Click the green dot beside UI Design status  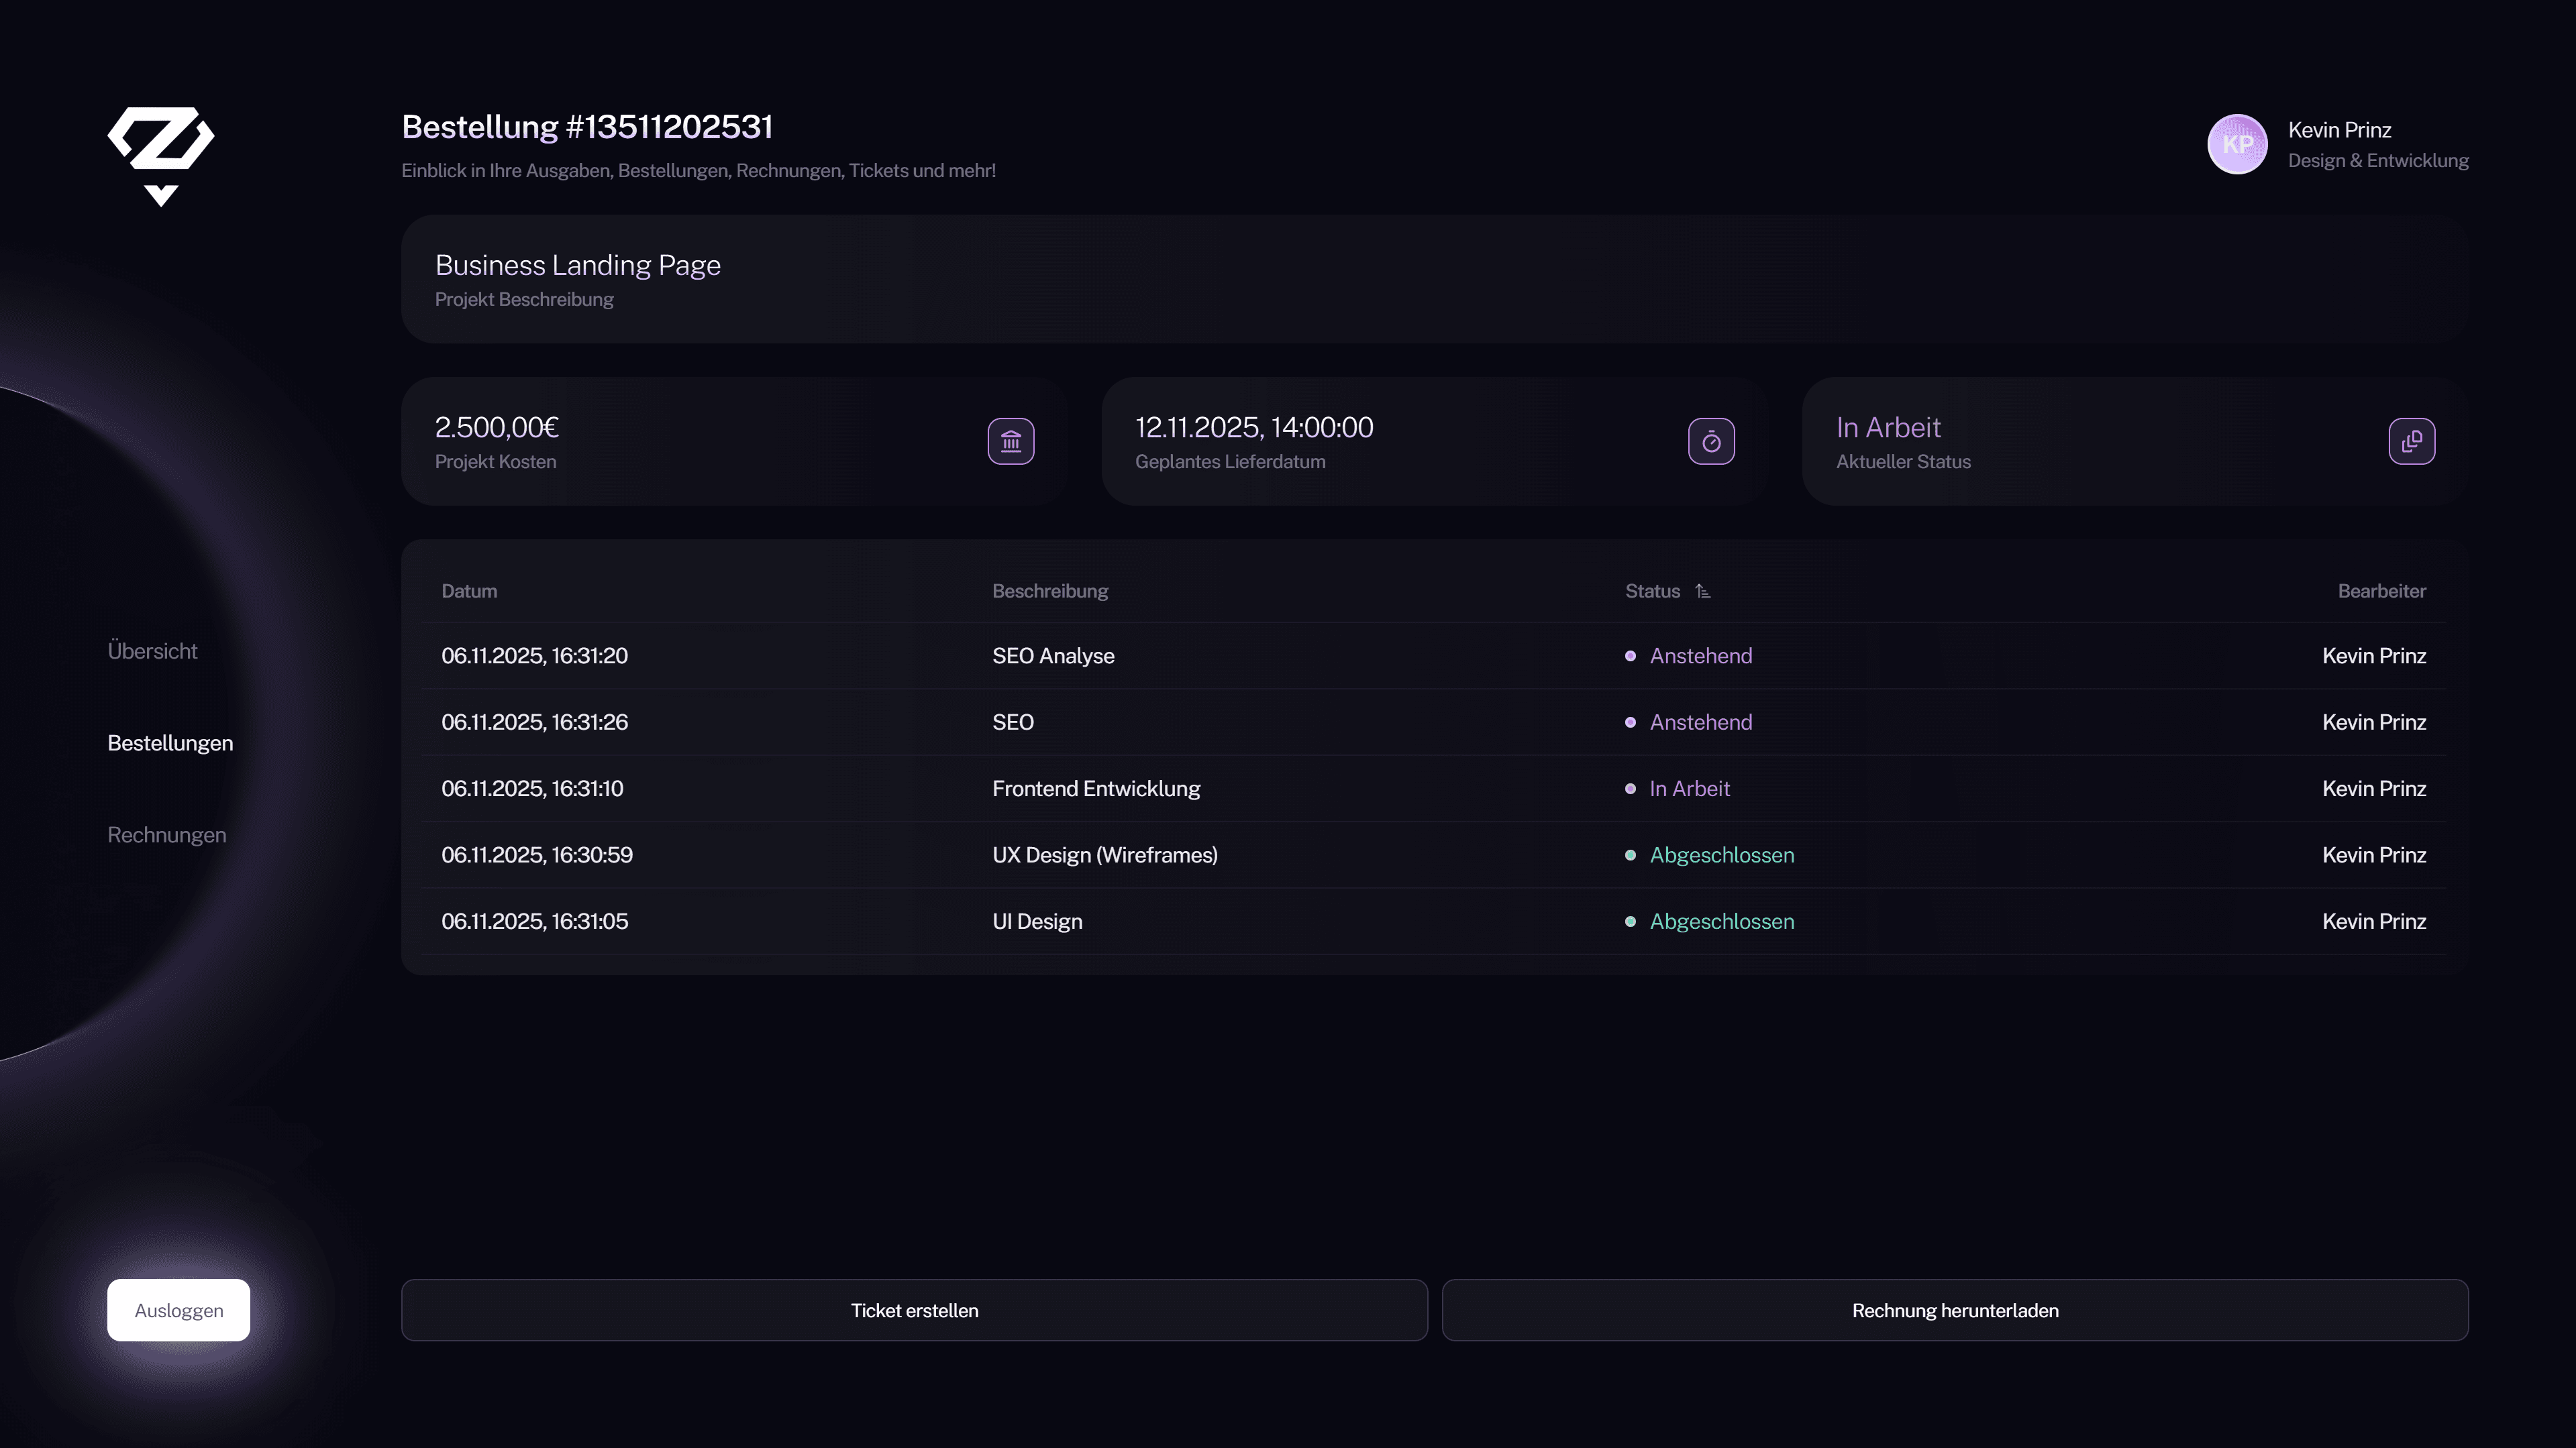click(1630, 922)
